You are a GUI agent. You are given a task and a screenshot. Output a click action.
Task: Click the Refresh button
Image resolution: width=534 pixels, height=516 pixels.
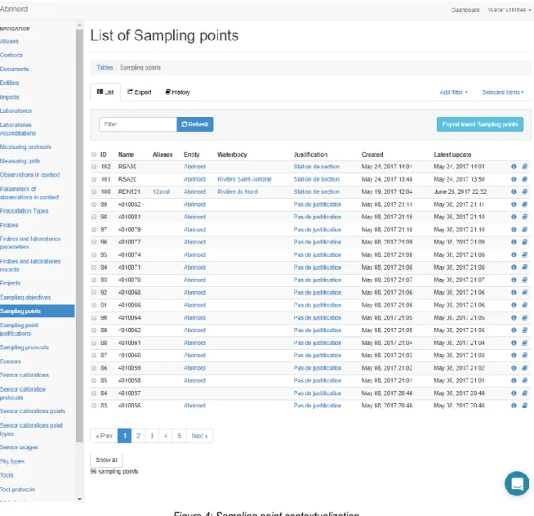[195, 124]
